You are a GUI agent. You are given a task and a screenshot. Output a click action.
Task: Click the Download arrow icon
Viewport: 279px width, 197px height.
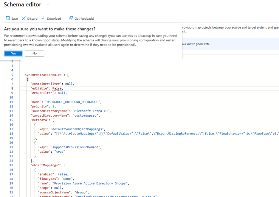pos(43,18)
